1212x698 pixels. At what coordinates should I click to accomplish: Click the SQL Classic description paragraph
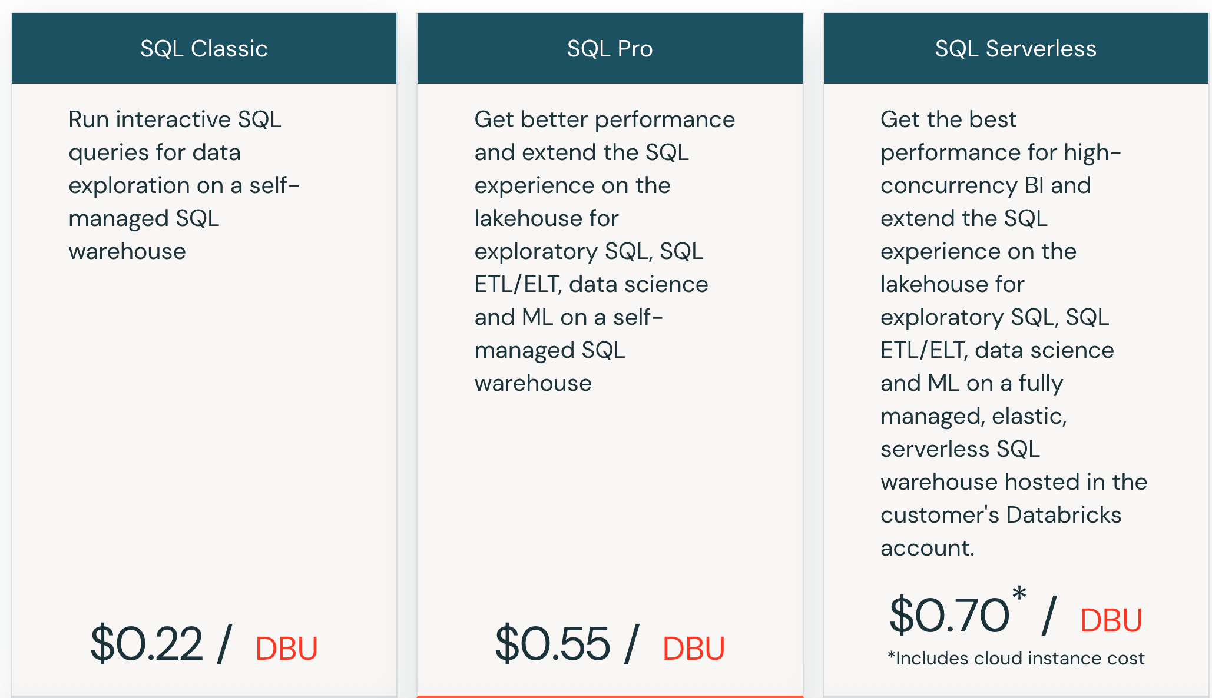coord(184,185)
